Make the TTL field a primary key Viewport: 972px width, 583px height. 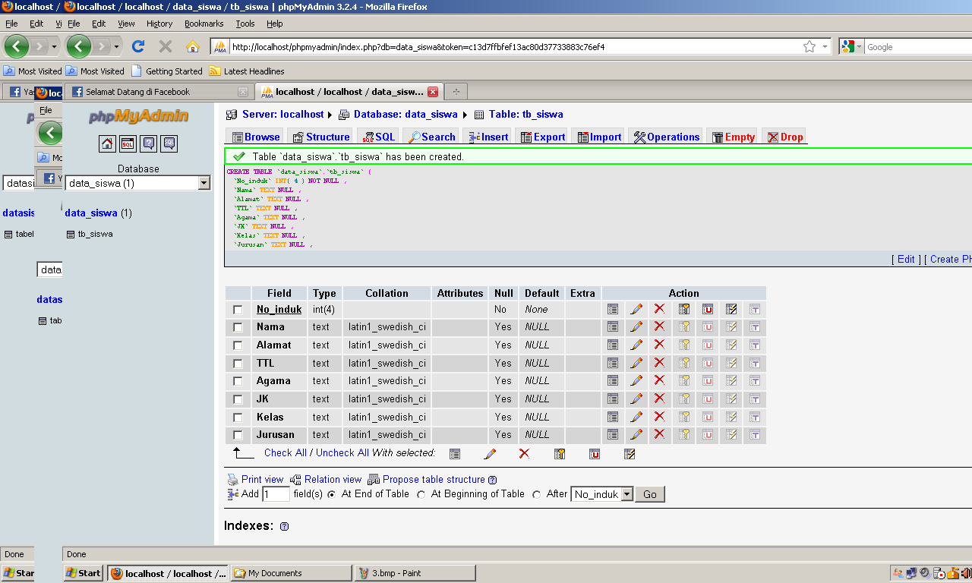click(683, 363)
